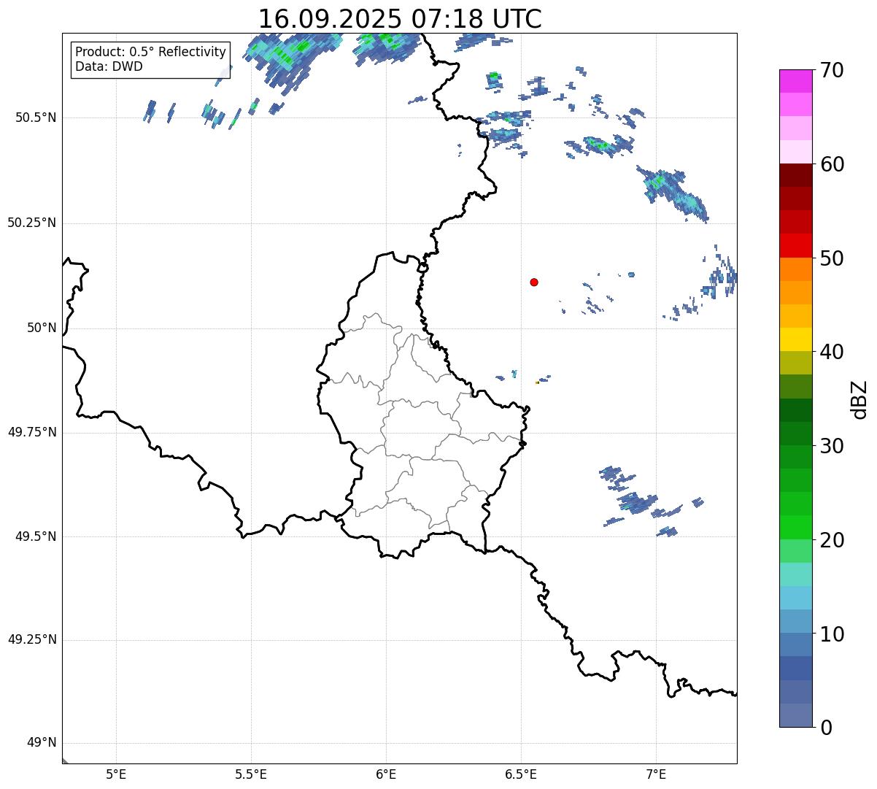Click the 50.25°N latitude label

[x=31, y=223]
